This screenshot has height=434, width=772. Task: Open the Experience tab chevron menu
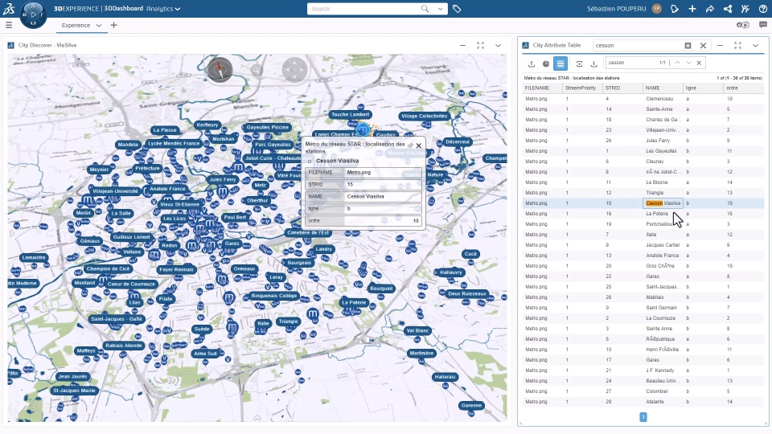(98, 25)
